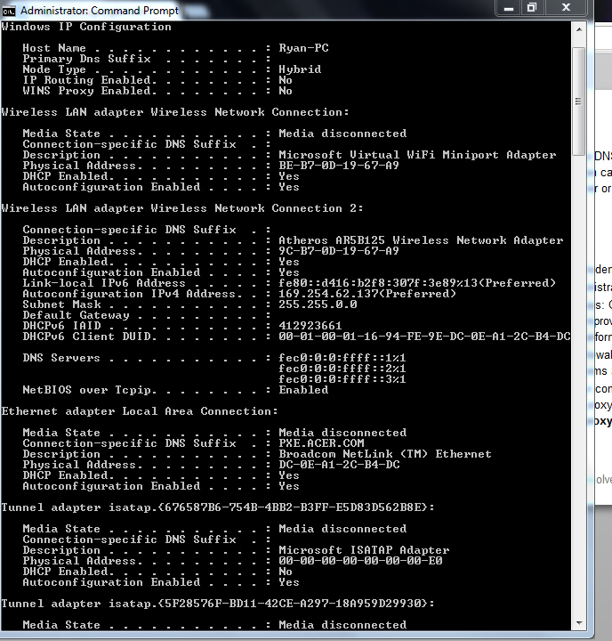The width and height of the screenshot is (612, 641).
Task: Click 'Ethernet adapter Local Area Connection:' heading
Action: pos(140,411)
